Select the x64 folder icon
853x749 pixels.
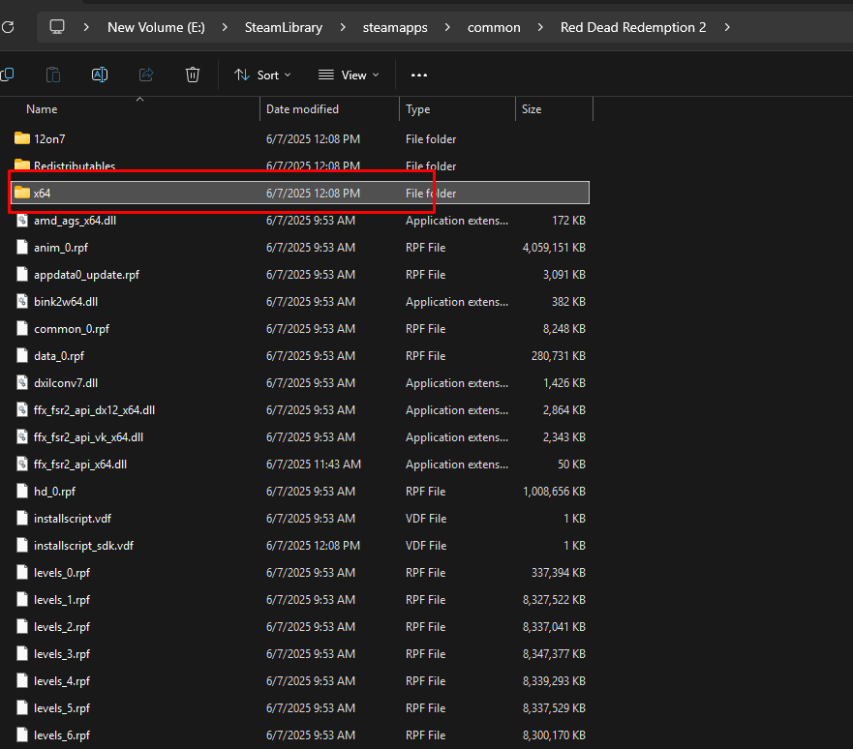[21, 193]
